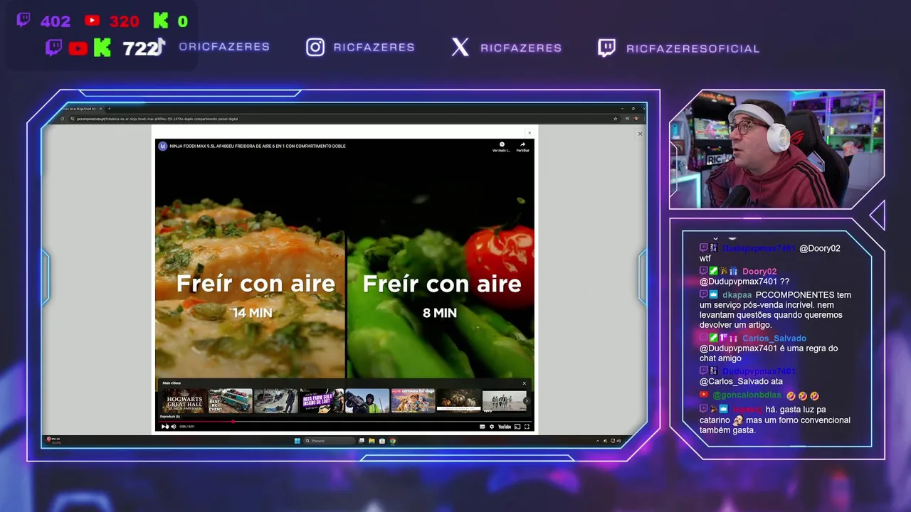This screenshot has height=512, width=911.
Task: Open the video title 'NINJA FOODI MAX 9.5L'
Action: coord(258,146)
